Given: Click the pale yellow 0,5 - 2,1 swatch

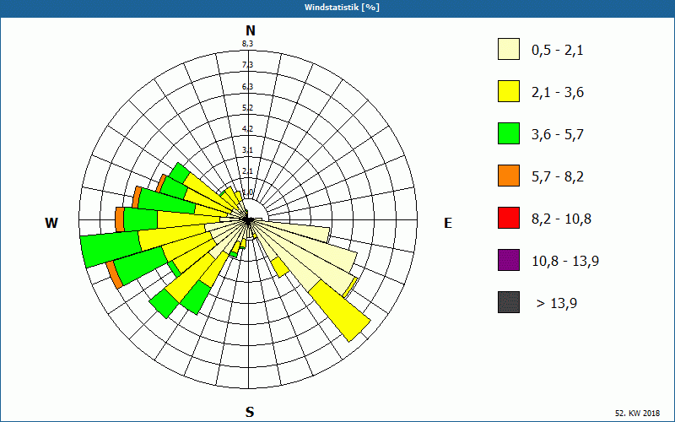Looking at the screenshot, I should [509, 49].
